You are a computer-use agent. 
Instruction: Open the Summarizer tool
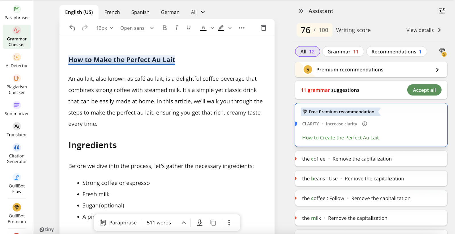coord(17,109)
